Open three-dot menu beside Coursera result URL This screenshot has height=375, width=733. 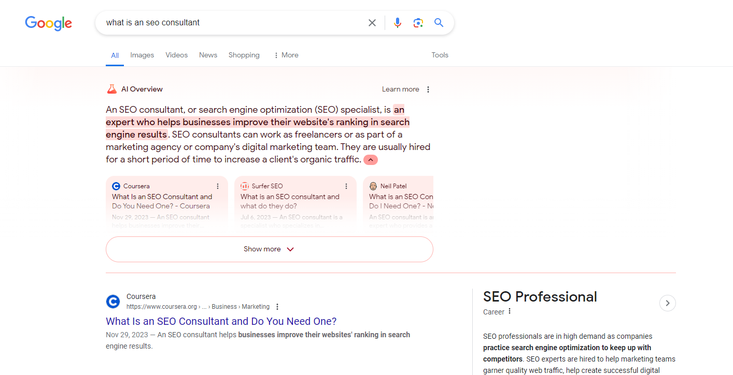(277, 307)
